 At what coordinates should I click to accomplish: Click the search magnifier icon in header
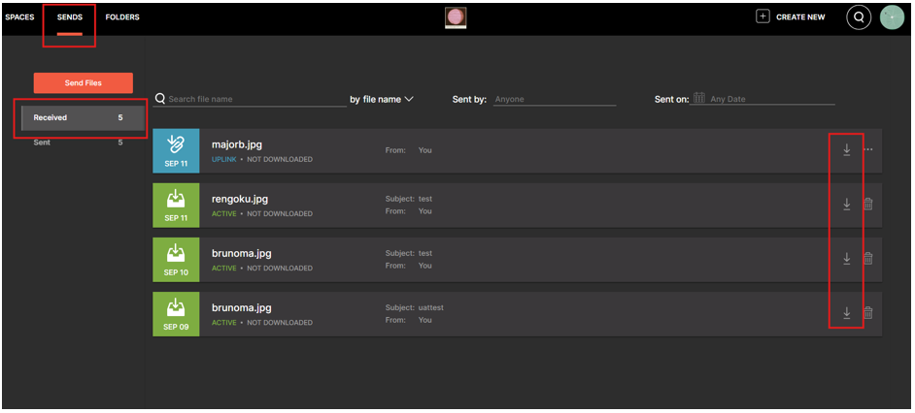point(858,17)
